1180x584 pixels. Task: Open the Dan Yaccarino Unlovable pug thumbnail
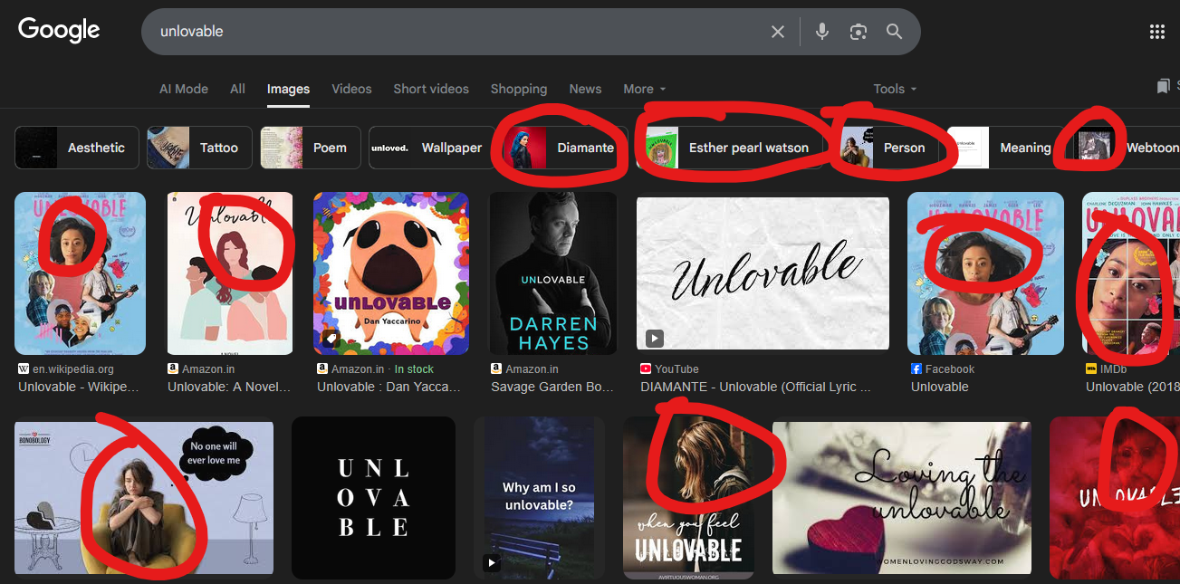(390, 273)
